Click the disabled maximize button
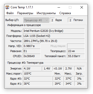The height and width of the screenshot is (94, 93). tap(70, 7)
